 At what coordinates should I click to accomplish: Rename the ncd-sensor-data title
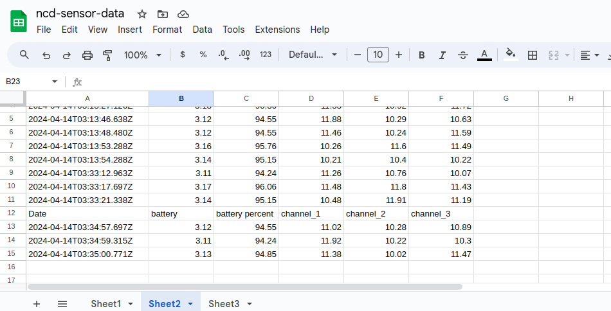click(x=80, y=13)
